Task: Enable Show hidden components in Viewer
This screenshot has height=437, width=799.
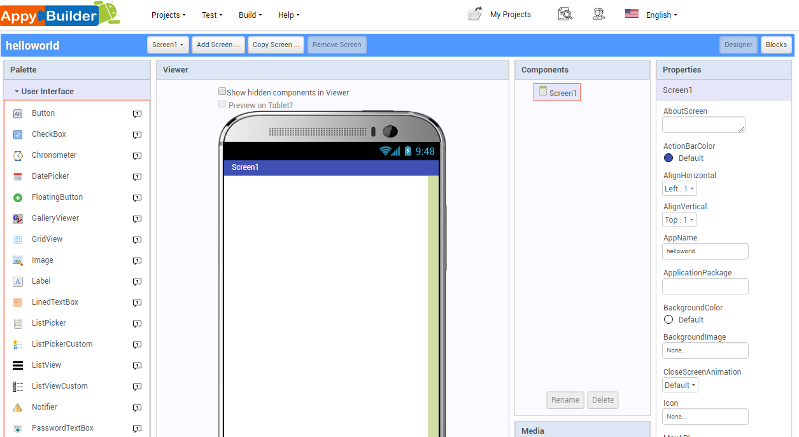Action: tap(222, 91)
